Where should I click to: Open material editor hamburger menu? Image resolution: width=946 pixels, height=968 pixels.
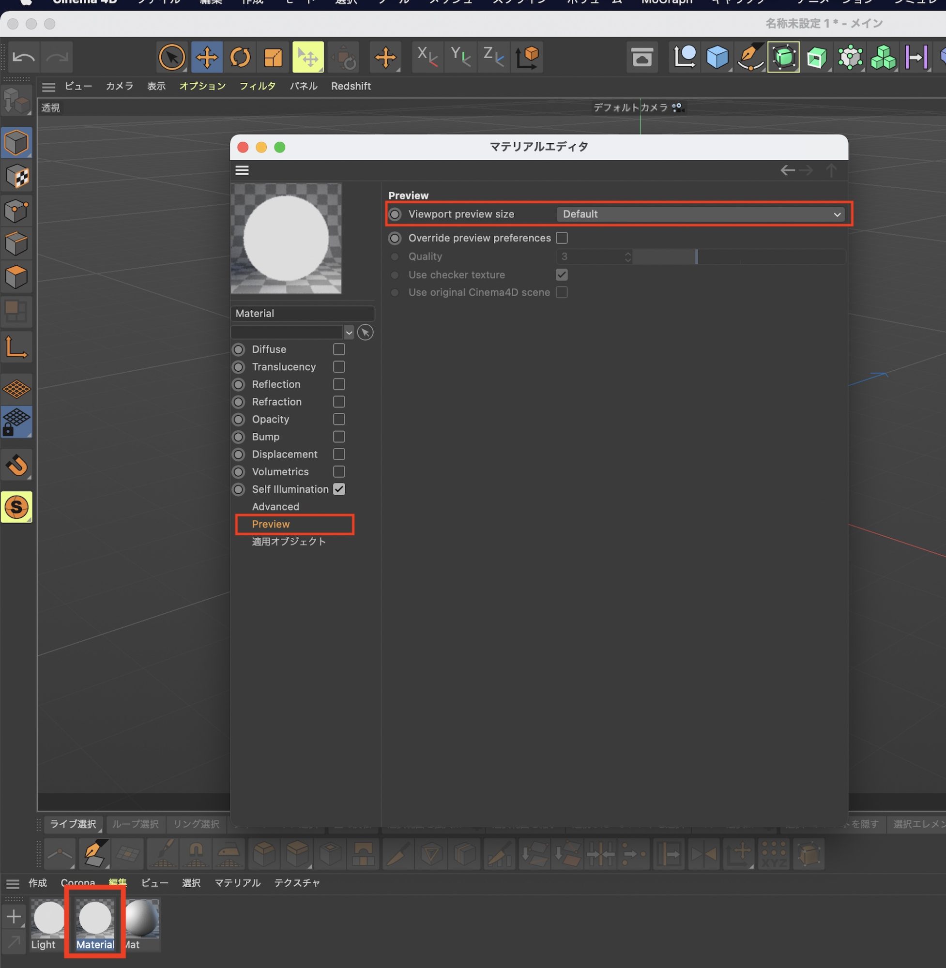click(242, 170)
